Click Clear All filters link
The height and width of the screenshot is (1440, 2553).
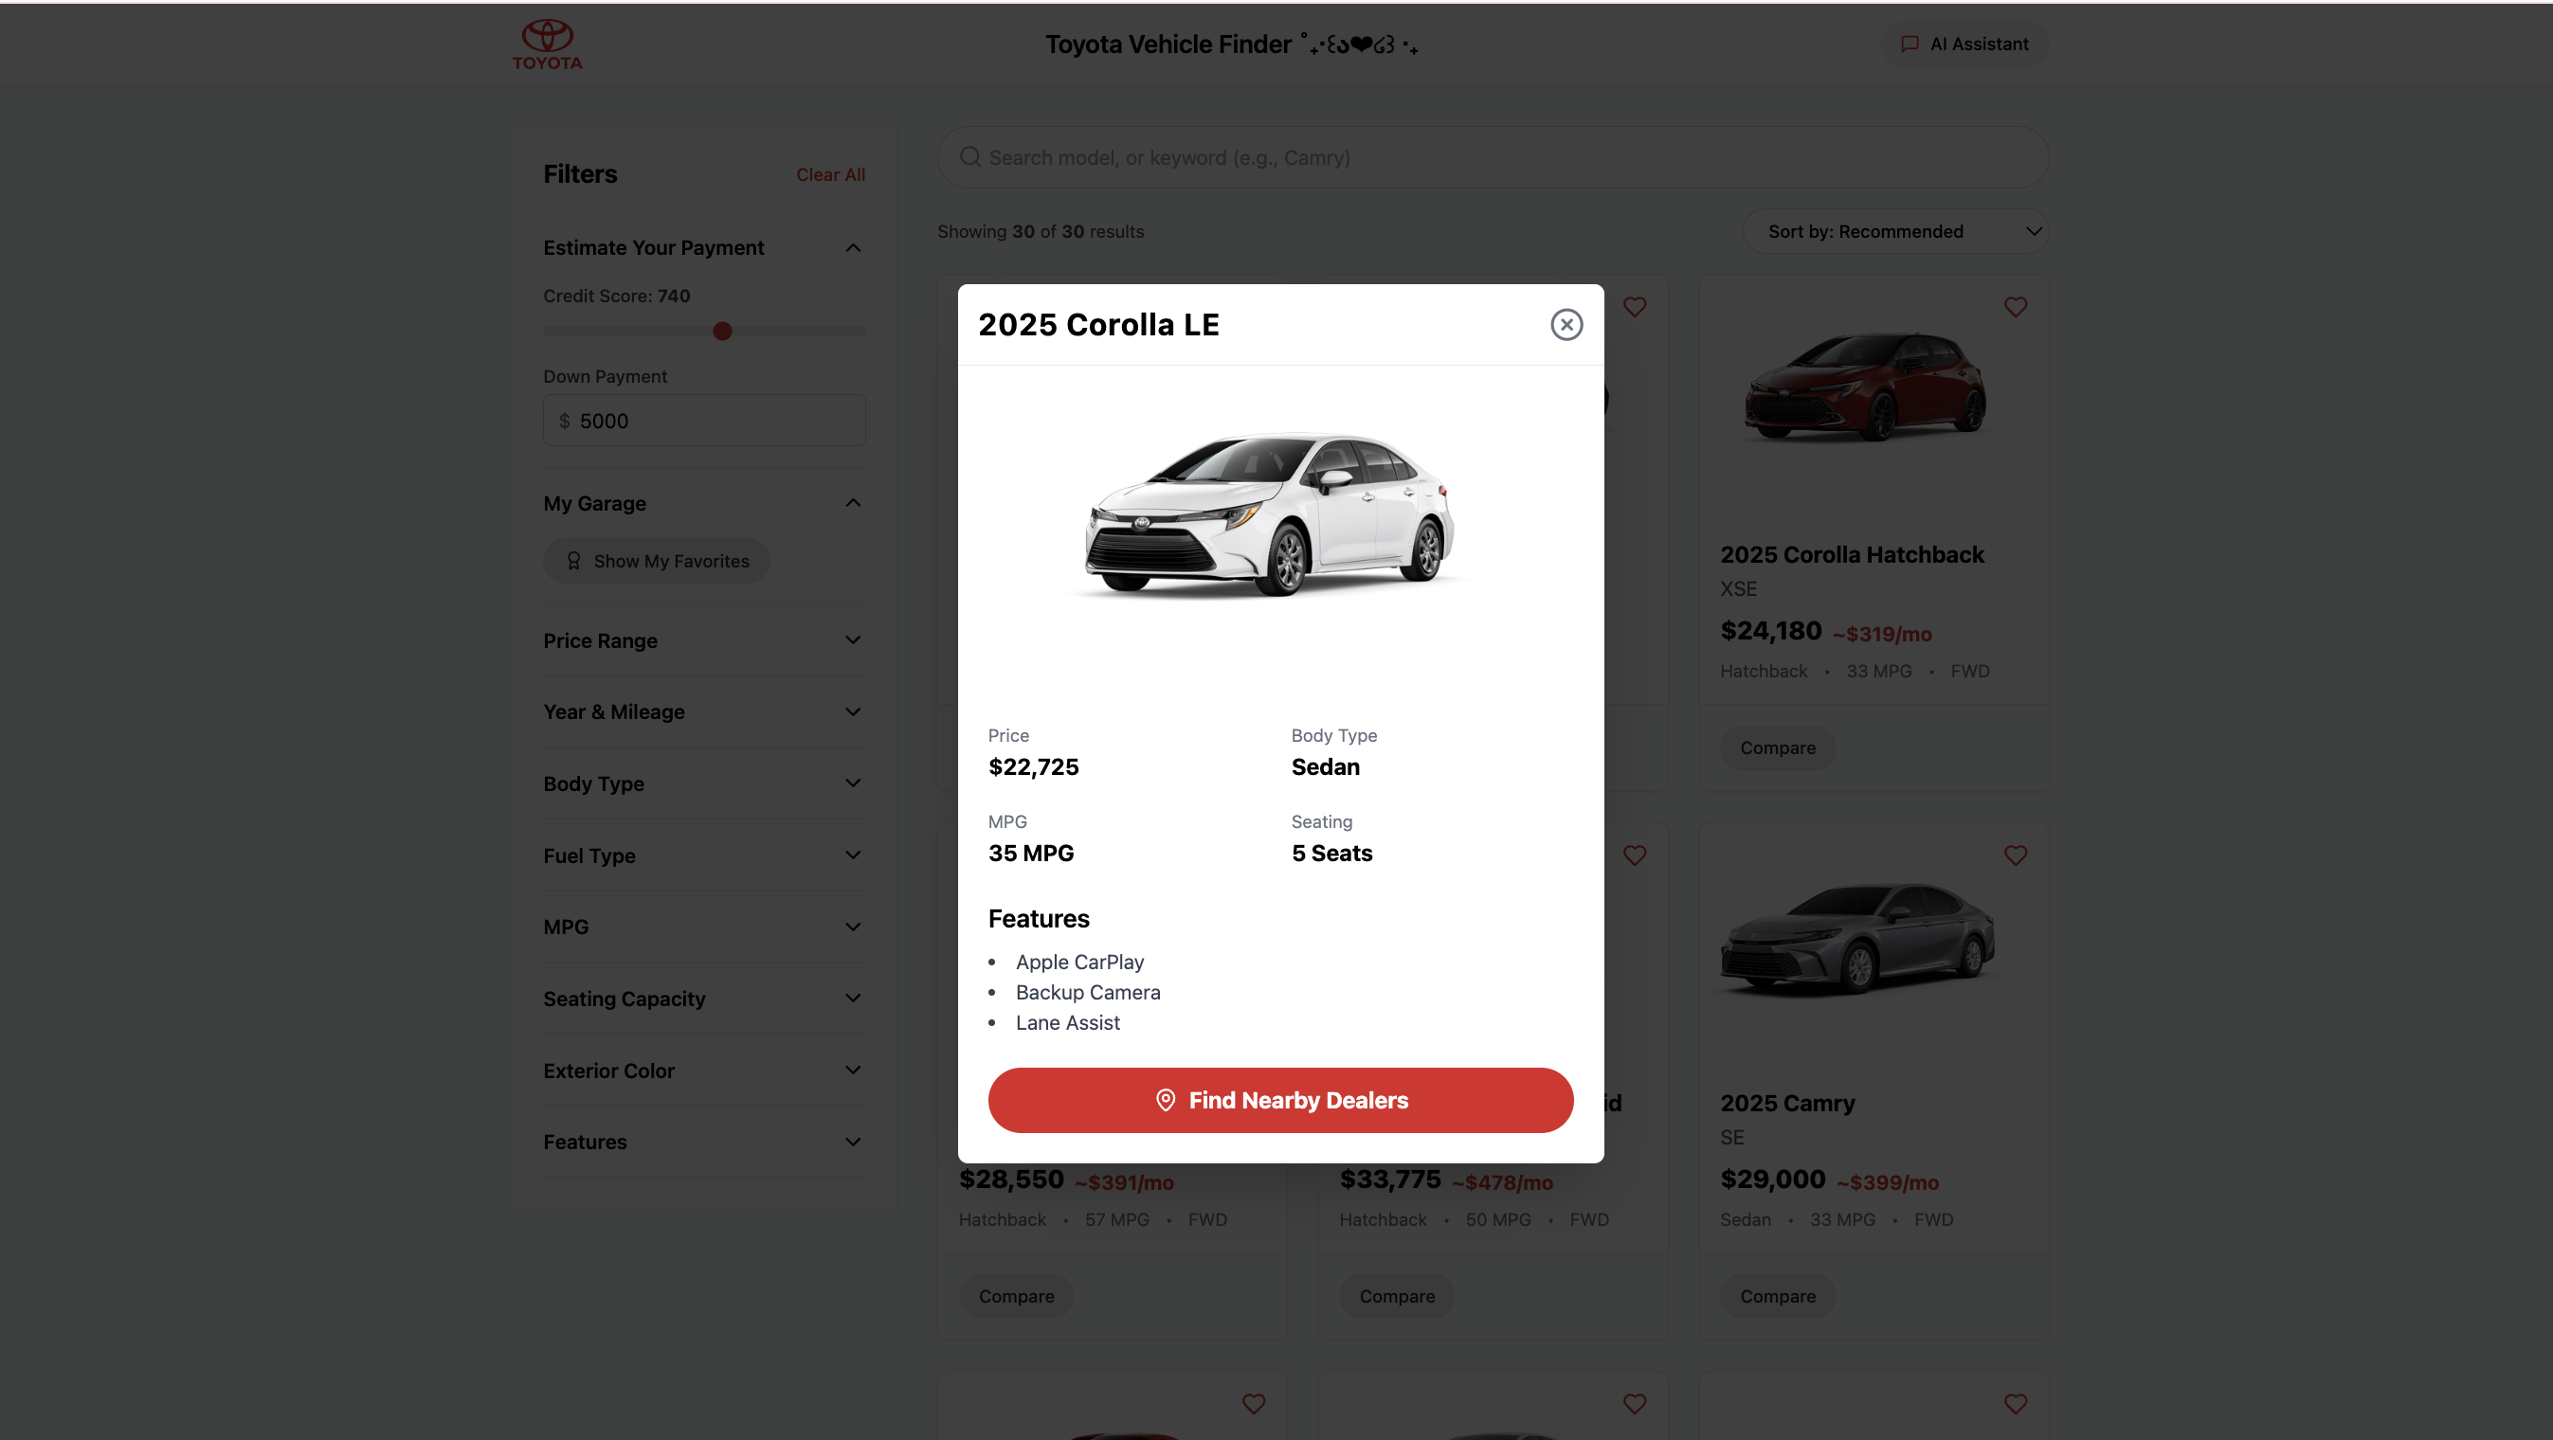[x=829, y=174]
